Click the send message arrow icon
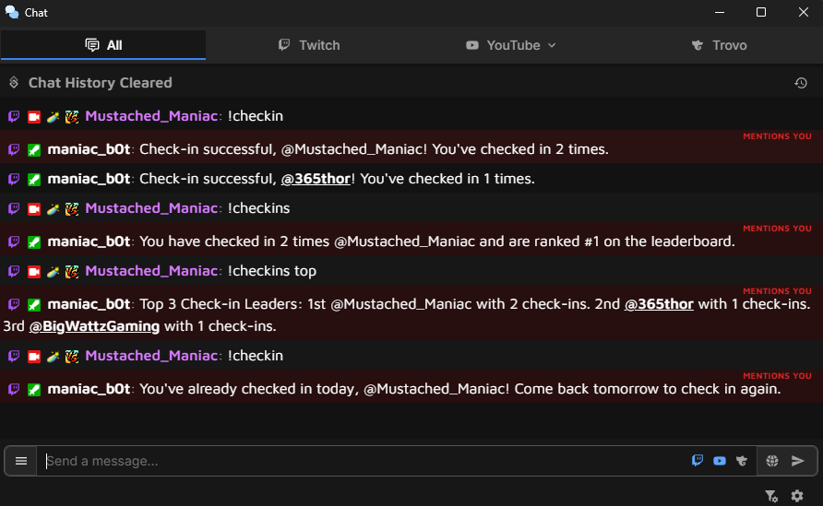The height and width of the screenshot is (506, 823). coord(798,461)
